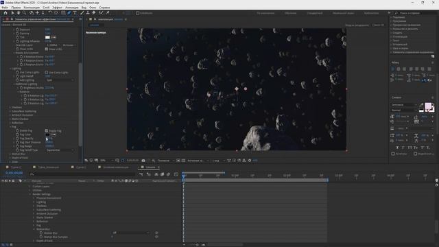Switch to the Сцена 2 timeline tab
439x247 pixels.
[16, 167]
